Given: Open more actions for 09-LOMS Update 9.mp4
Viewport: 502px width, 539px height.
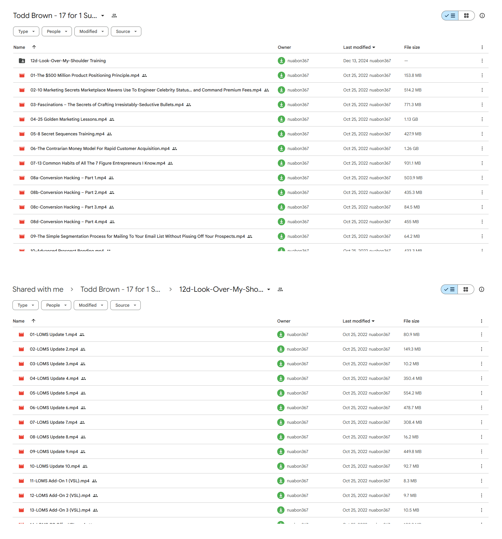Looking at the screenshot, I should click(x=482, y=452).
